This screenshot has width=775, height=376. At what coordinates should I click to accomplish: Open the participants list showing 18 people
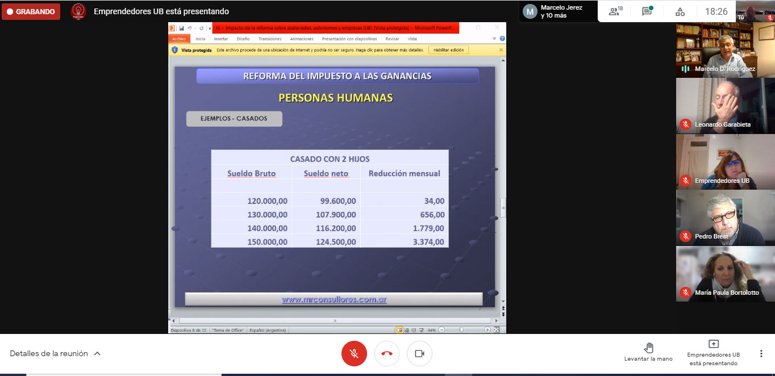[615, 11]
